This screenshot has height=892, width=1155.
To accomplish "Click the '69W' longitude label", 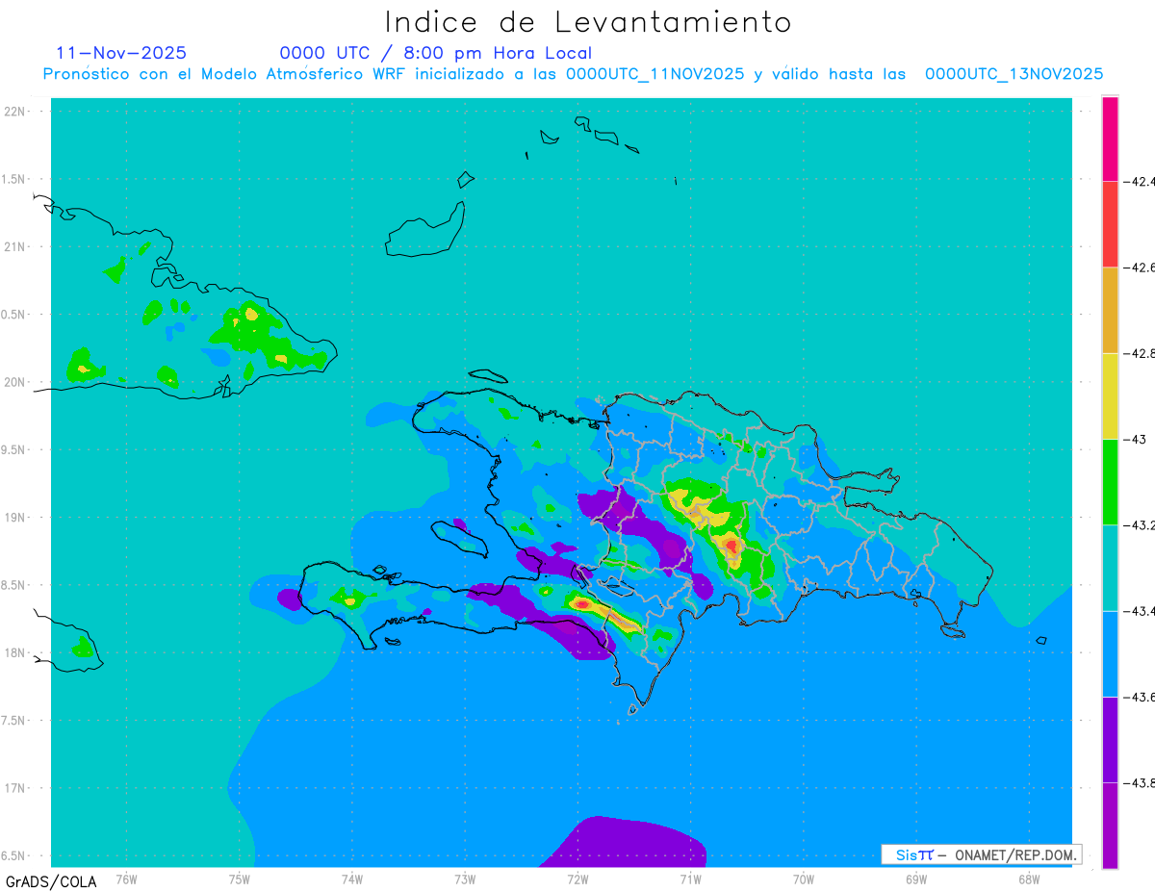I will pyautogui.click(x=915, y=879).
